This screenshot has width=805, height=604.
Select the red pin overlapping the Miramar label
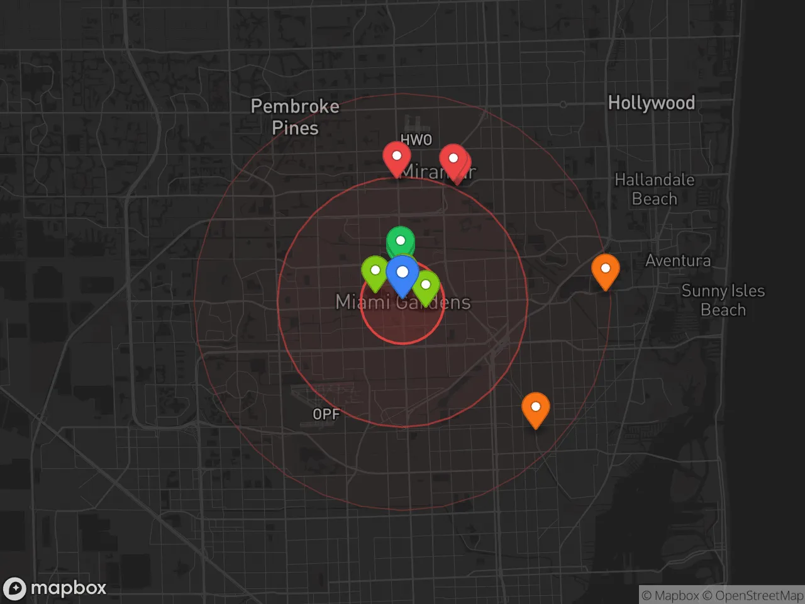click(x=453, y=160)
